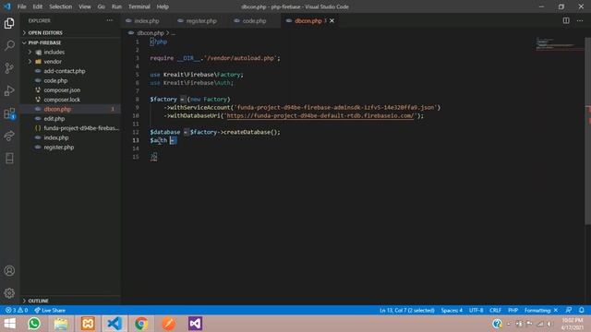Click Live Share in status bar
Image resolution: width=591 pixels, height=332 pixels.
pyautogui.click(x=50, y=310)
